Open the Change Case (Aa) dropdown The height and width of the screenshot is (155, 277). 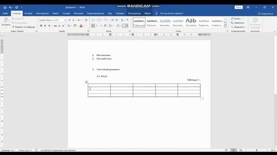click(80, 20)
